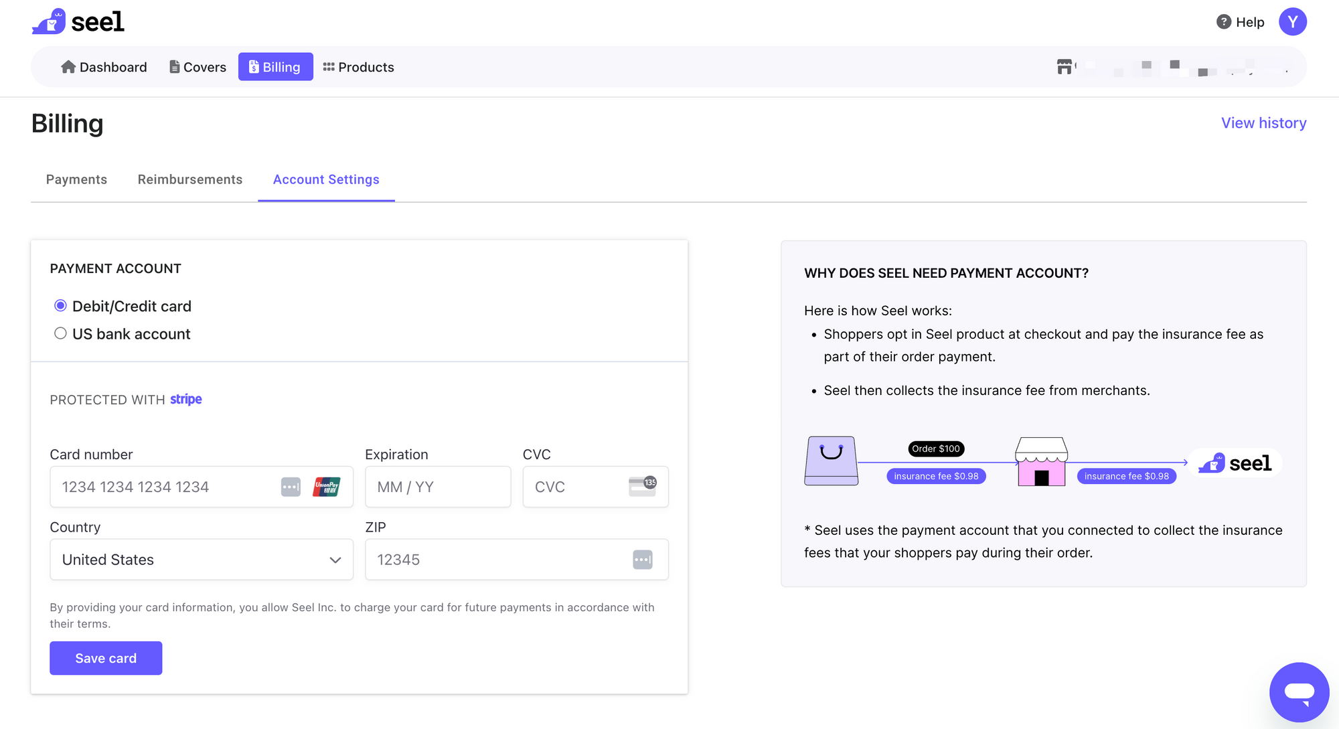
Task: Click the CVC card hint icon
Action: click(642, 487)
